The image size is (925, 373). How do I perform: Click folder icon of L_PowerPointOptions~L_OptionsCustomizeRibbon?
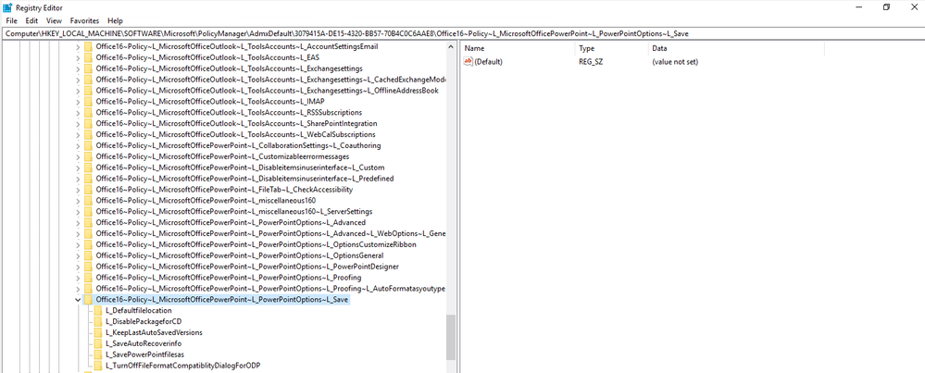[88, 244]
